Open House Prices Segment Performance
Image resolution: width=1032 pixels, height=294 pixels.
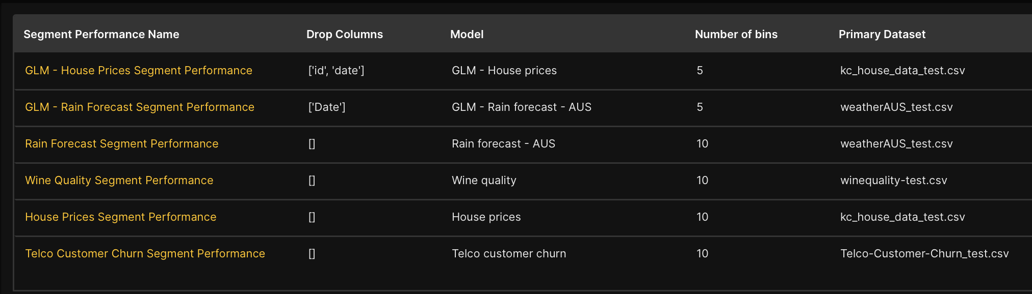120,217
